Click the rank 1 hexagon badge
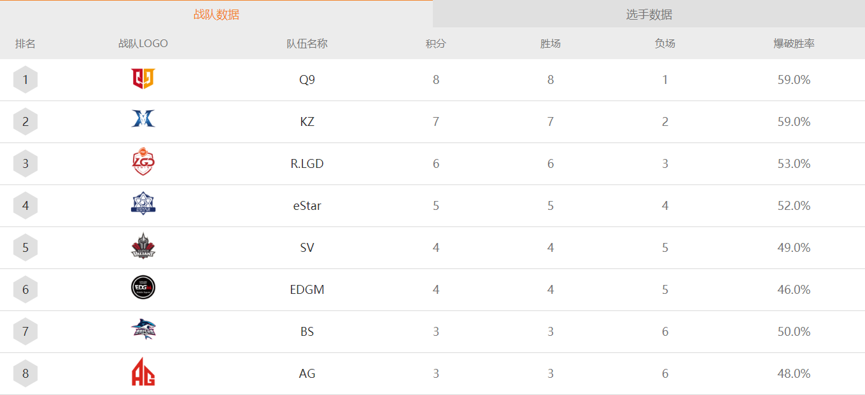 (x=25, y=80)
